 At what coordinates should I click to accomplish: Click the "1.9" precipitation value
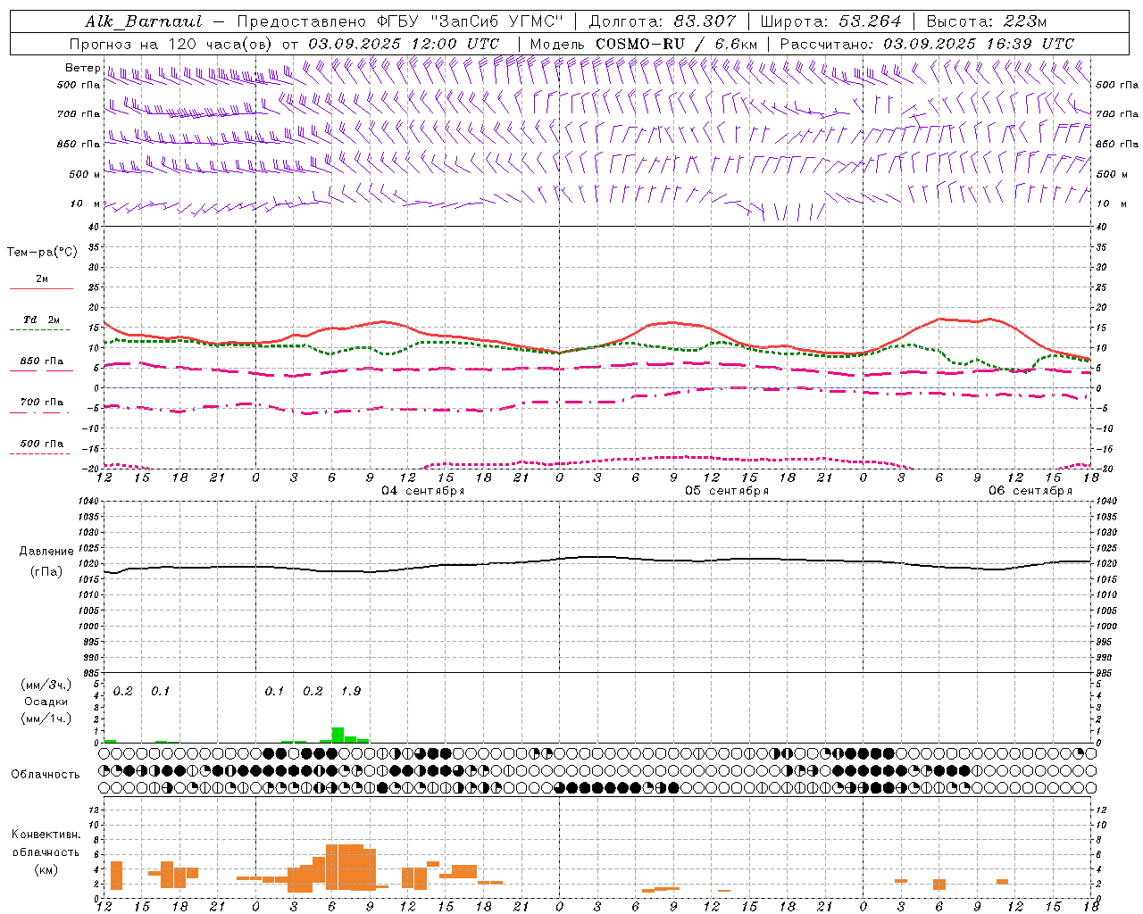pyautogui.click(x=351, y=691)
